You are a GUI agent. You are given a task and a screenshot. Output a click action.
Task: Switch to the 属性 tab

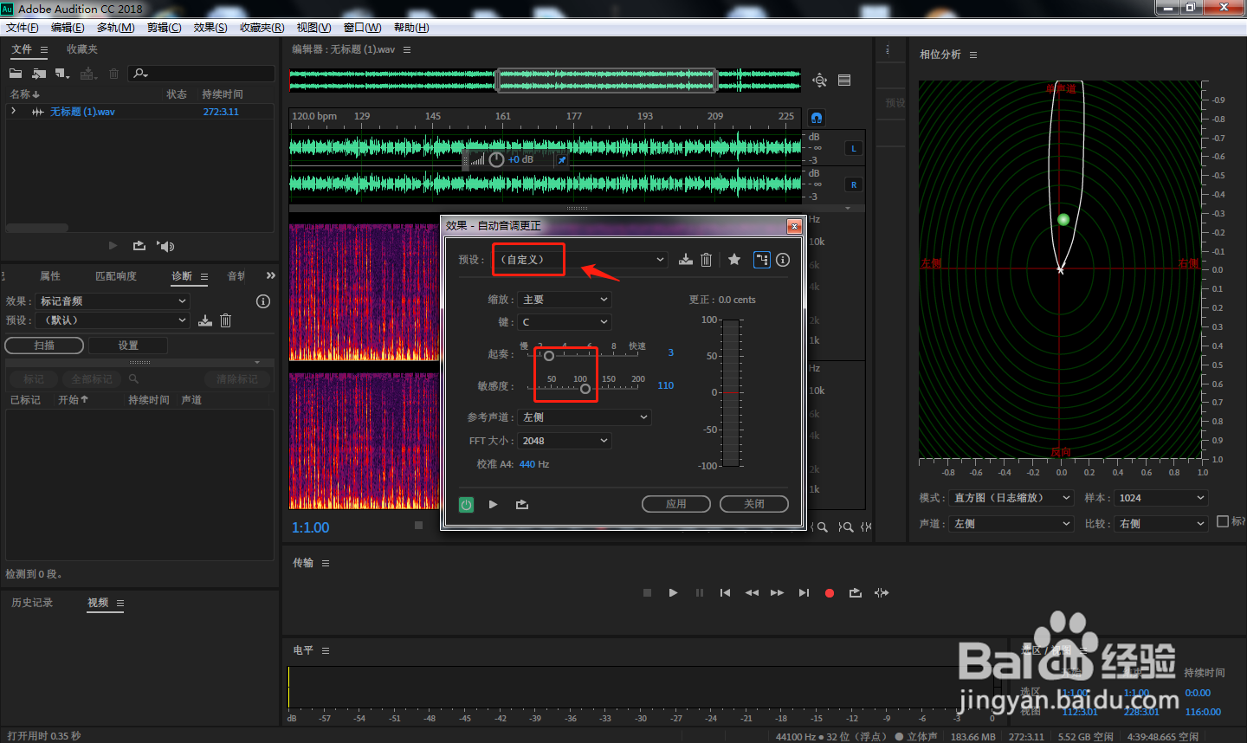(50, 276)
